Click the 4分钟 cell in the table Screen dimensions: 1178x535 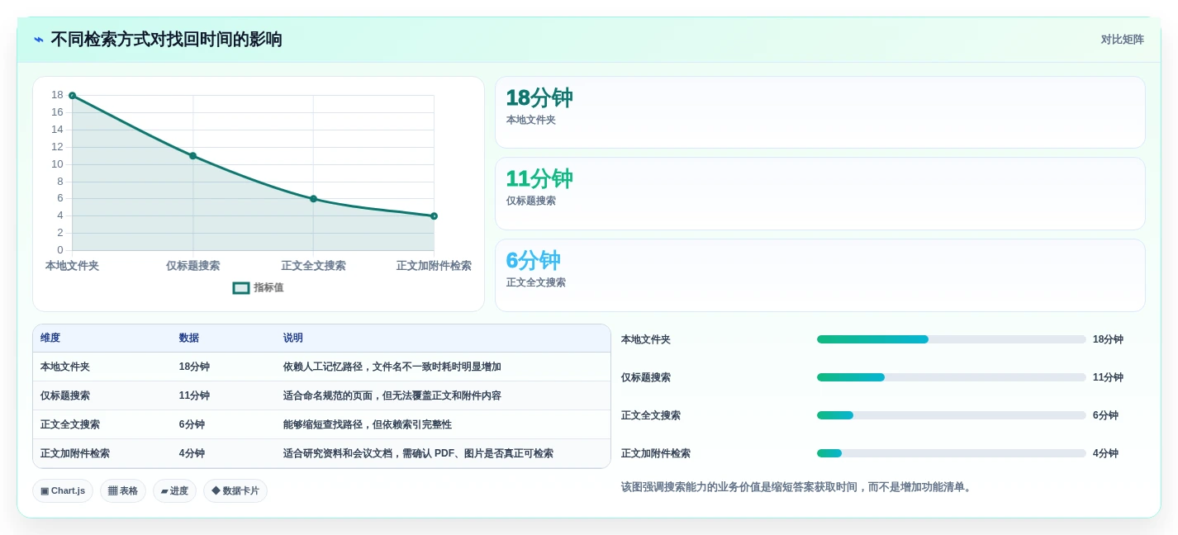(x=192, y=454)
